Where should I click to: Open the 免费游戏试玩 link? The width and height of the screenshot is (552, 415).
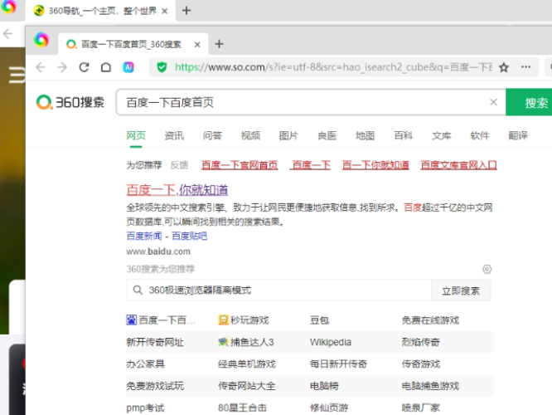pyautogui.click(x=155, y=386)
